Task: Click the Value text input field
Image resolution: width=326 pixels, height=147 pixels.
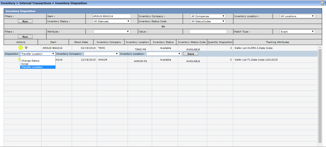Action: tap(208, 31)
